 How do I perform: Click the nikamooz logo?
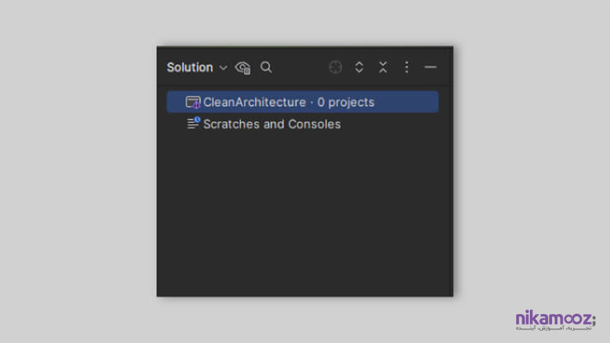point(556,320)
